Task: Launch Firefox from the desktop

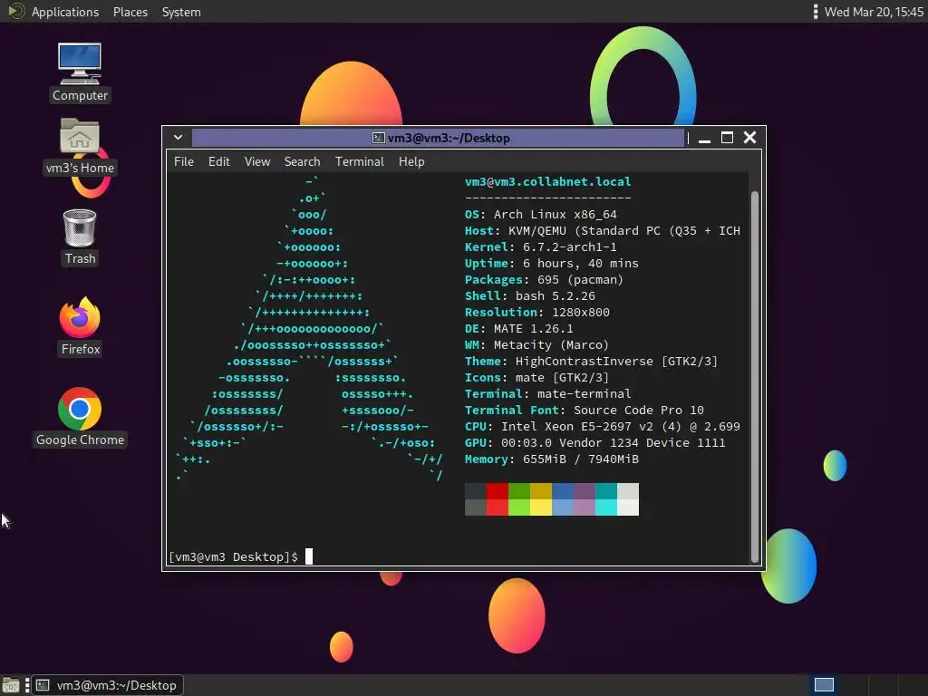Action: point(80,326)
